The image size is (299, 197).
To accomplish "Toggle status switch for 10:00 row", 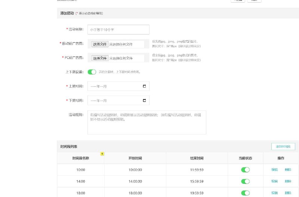I will click(x=246, y=170).
